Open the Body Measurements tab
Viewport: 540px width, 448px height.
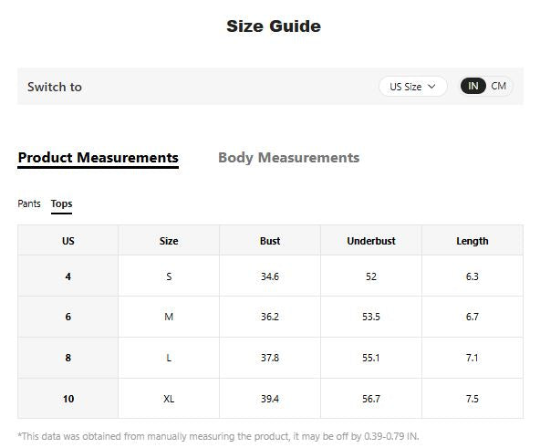pyautogui.click(x=288, y=158)
